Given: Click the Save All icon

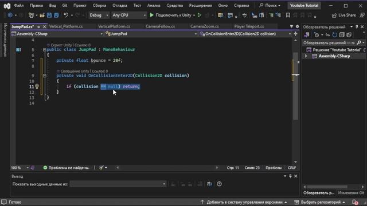Looking at the screenshot, I should point(56,15).
